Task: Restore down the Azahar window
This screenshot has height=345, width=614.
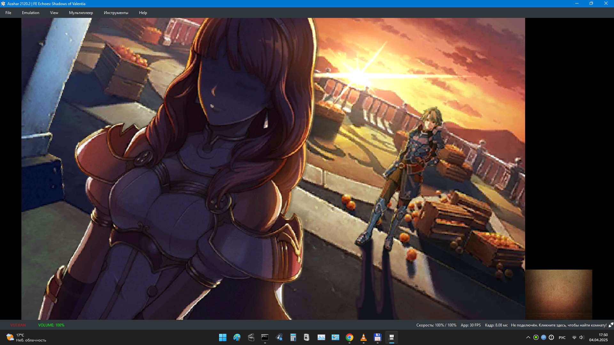Action: [591, 4]
